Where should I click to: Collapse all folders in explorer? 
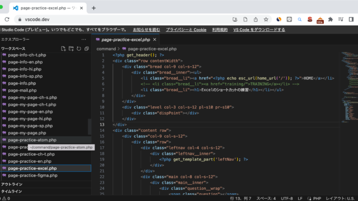87,49
